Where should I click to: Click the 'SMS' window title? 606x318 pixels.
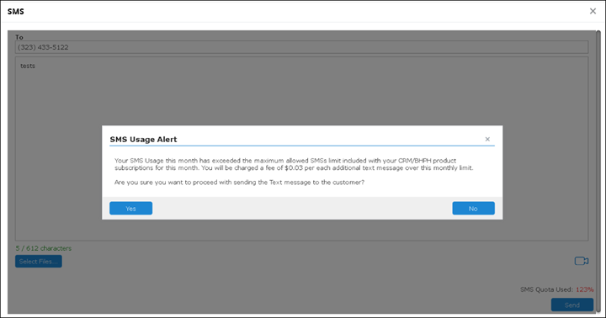click(15, 12)
